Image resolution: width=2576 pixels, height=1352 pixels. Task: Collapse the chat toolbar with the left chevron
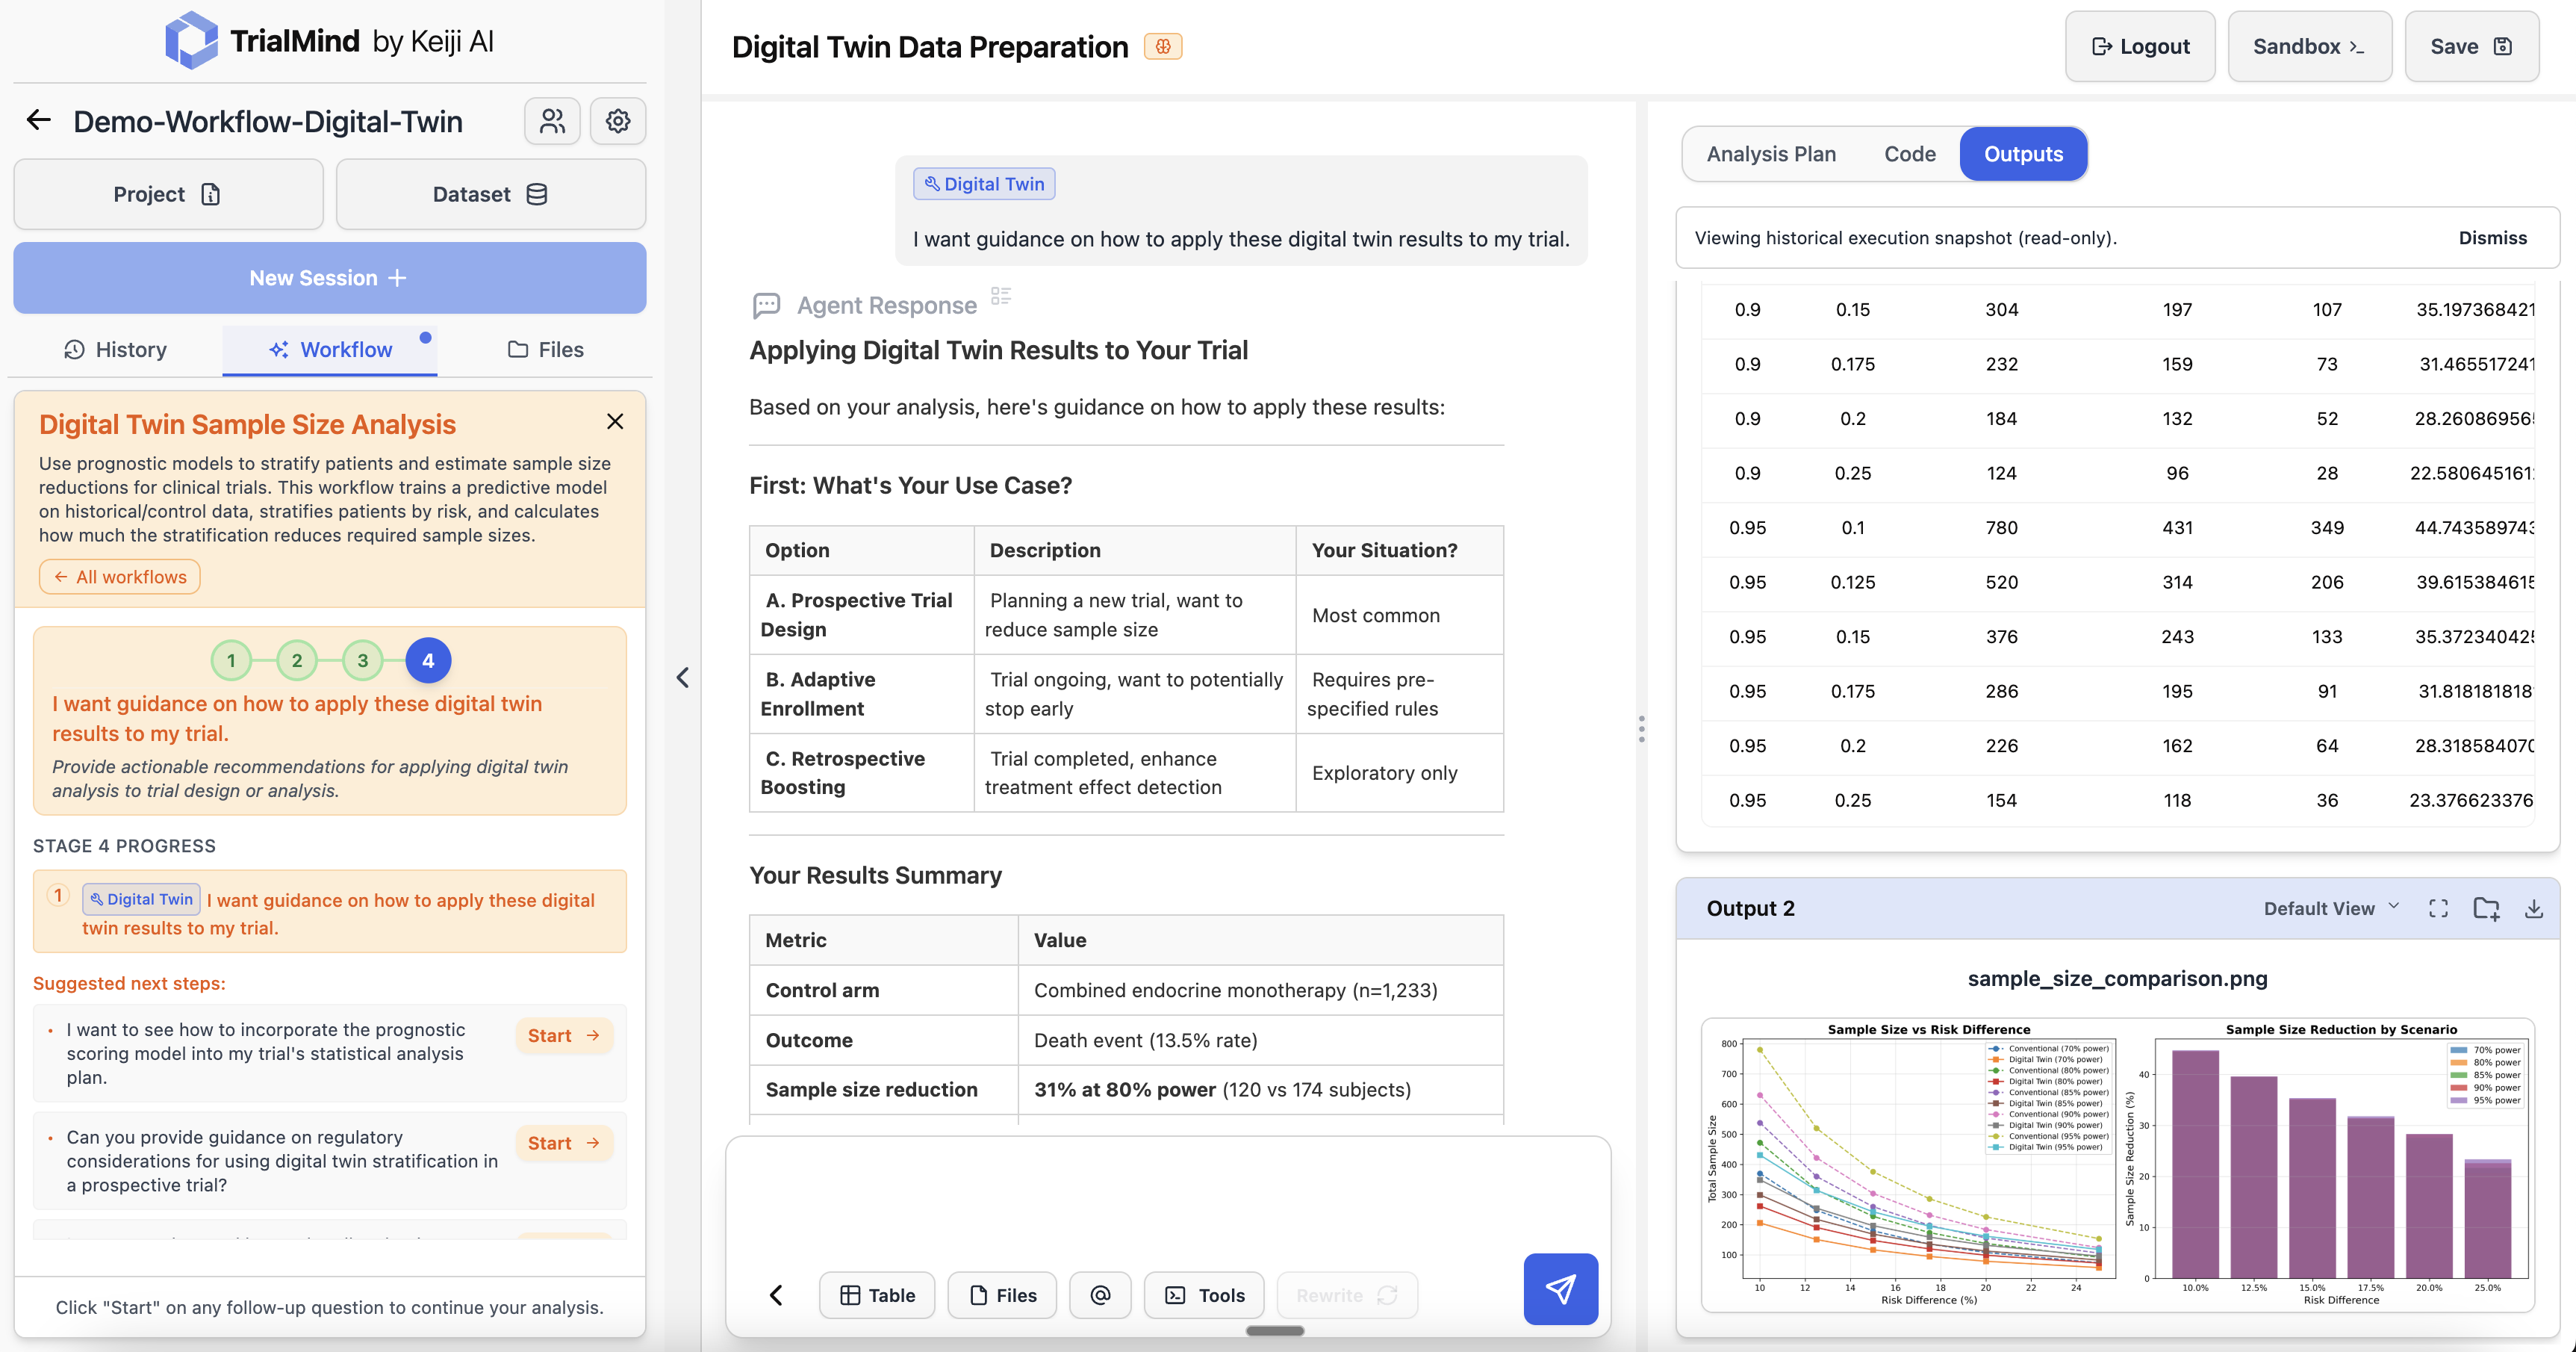pos(776,1294)
